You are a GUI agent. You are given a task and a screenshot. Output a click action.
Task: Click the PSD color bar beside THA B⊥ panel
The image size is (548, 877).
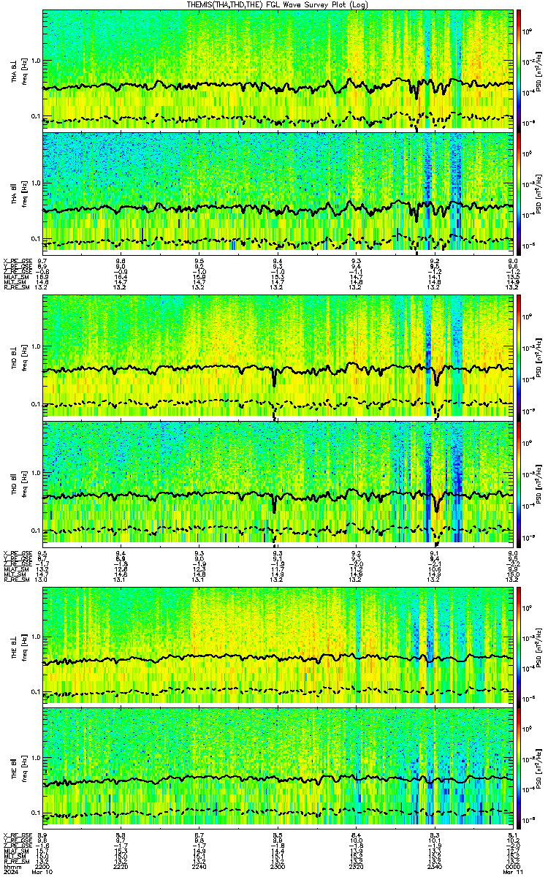click(x=519, y=70)
